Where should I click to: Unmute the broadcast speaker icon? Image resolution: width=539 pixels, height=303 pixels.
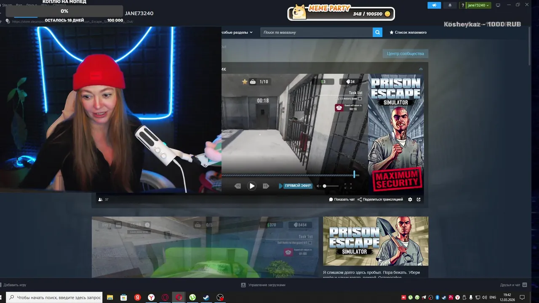click(319, 186)
